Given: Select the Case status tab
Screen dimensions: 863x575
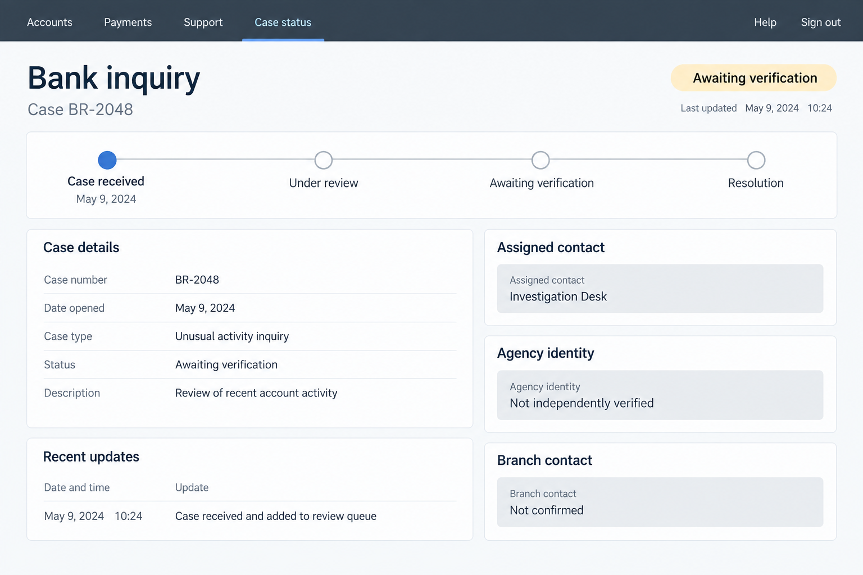Looking at the screenshot, I should (x=283, y=22).
